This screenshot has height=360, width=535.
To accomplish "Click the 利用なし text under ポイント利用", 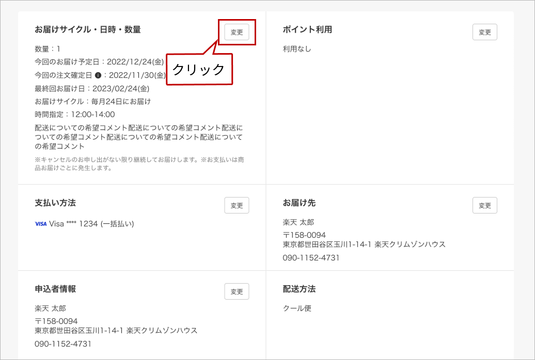I will pyautogui.click(x=297, y=49).
